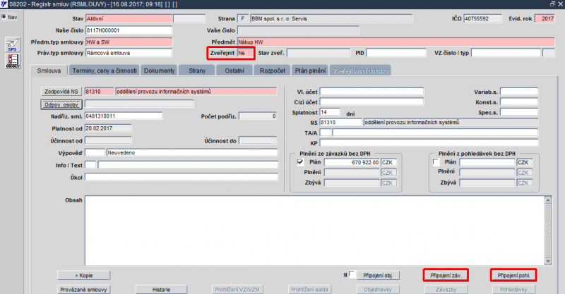Viewport: 565px width, 294px height.
Task: Click the Cizí účet input field
Action: click(x=371, y=102)
